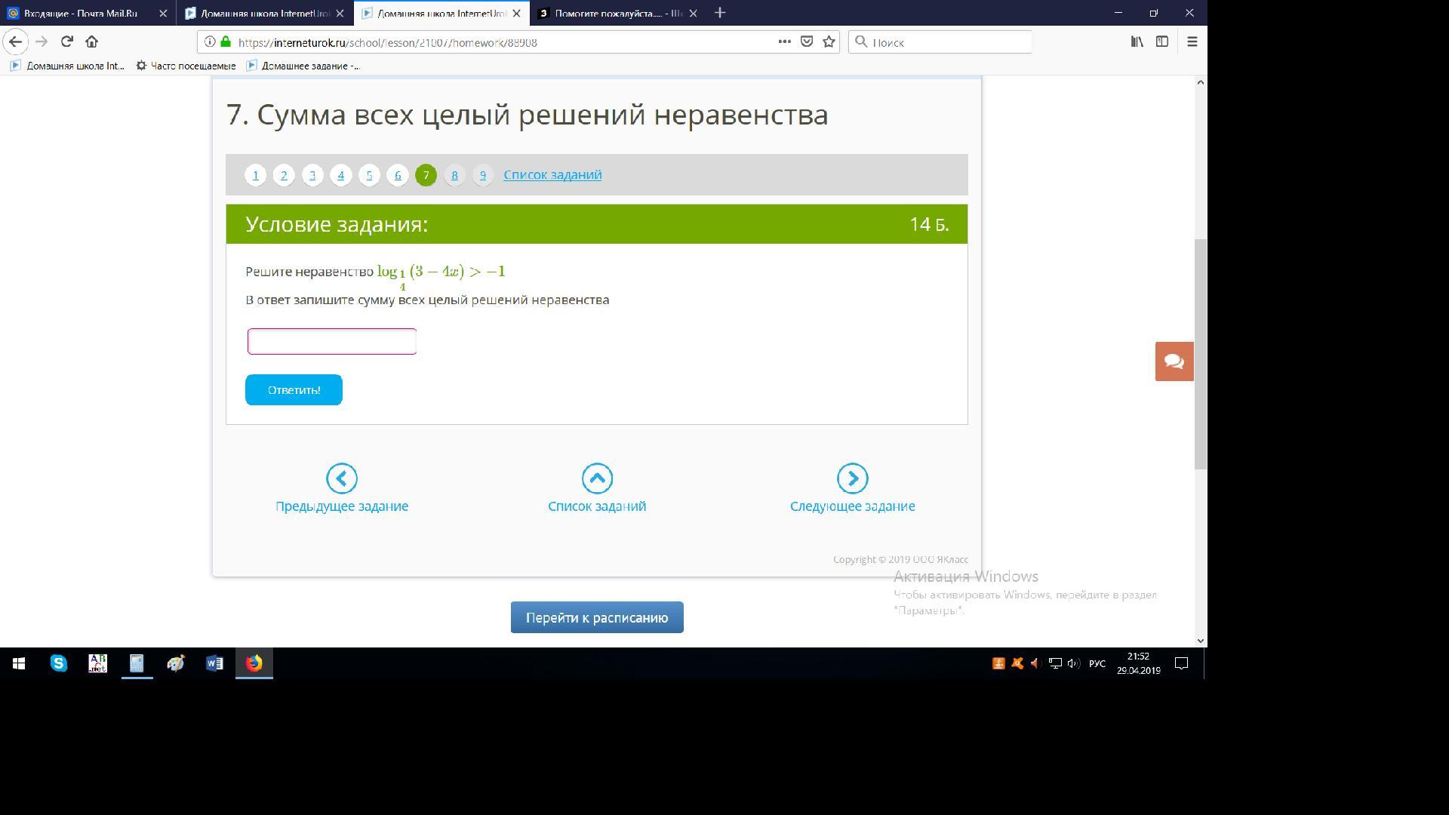This screenshot has width=1449, height=815.
Task: Click the Перейти к расписанию button
Action: pyautogui.click(x=597, y=617)
